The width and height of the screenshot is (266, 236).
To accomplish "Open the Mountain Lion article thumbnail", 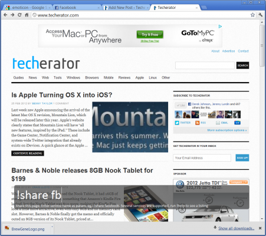I will tap(130, 127).
